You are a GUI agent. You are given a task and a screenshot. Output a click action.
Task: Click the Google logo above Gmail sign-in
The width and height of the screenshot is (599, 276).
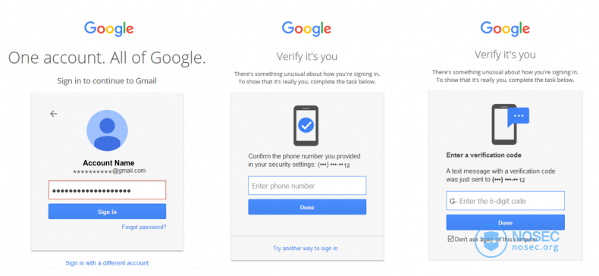point(109,29)
